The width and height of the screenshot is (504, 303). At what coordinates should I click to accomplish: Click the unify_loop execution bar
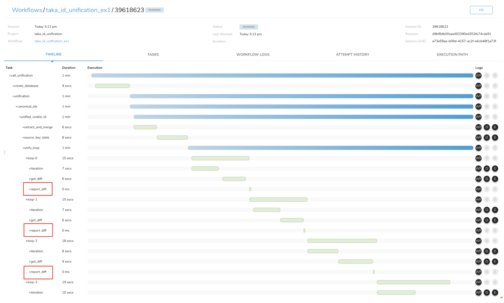(330, 148)
